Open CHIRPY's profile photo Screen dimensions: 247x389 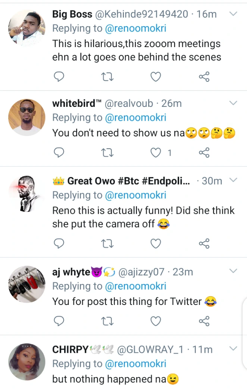[26, 362]
